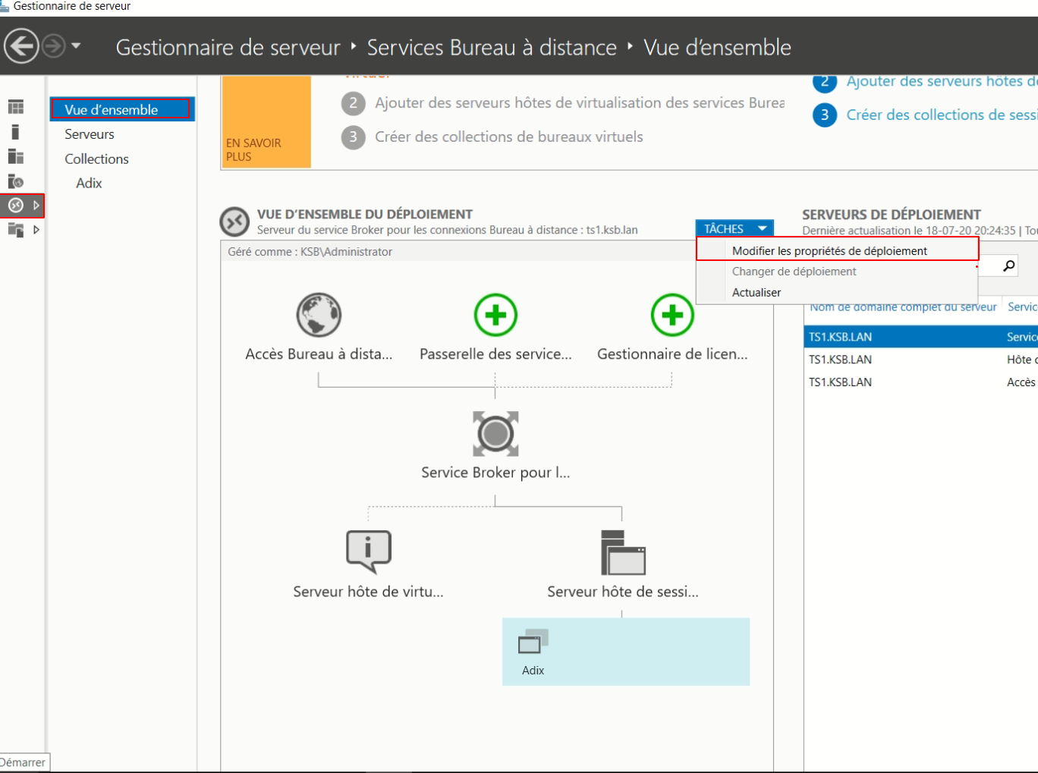Viewport: 1038px width, 773px height.
Task: Open the Adix collection tile
Action: (x=533, y=652)
